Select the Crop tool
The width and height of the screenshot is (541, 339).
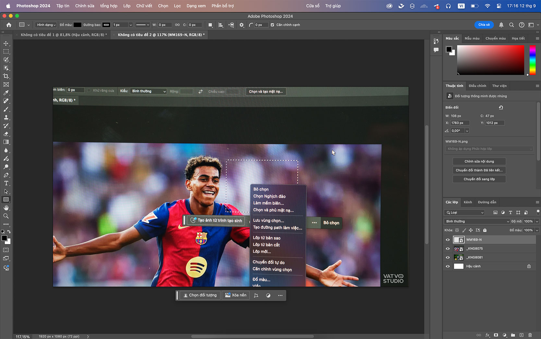point(6,76)
